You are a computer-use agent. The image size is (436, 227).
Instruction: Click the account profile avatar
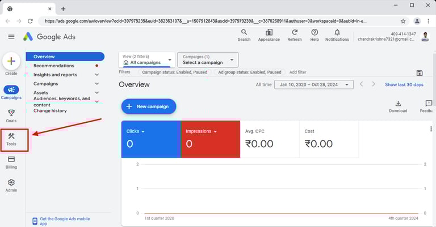(x=425, y=37)
